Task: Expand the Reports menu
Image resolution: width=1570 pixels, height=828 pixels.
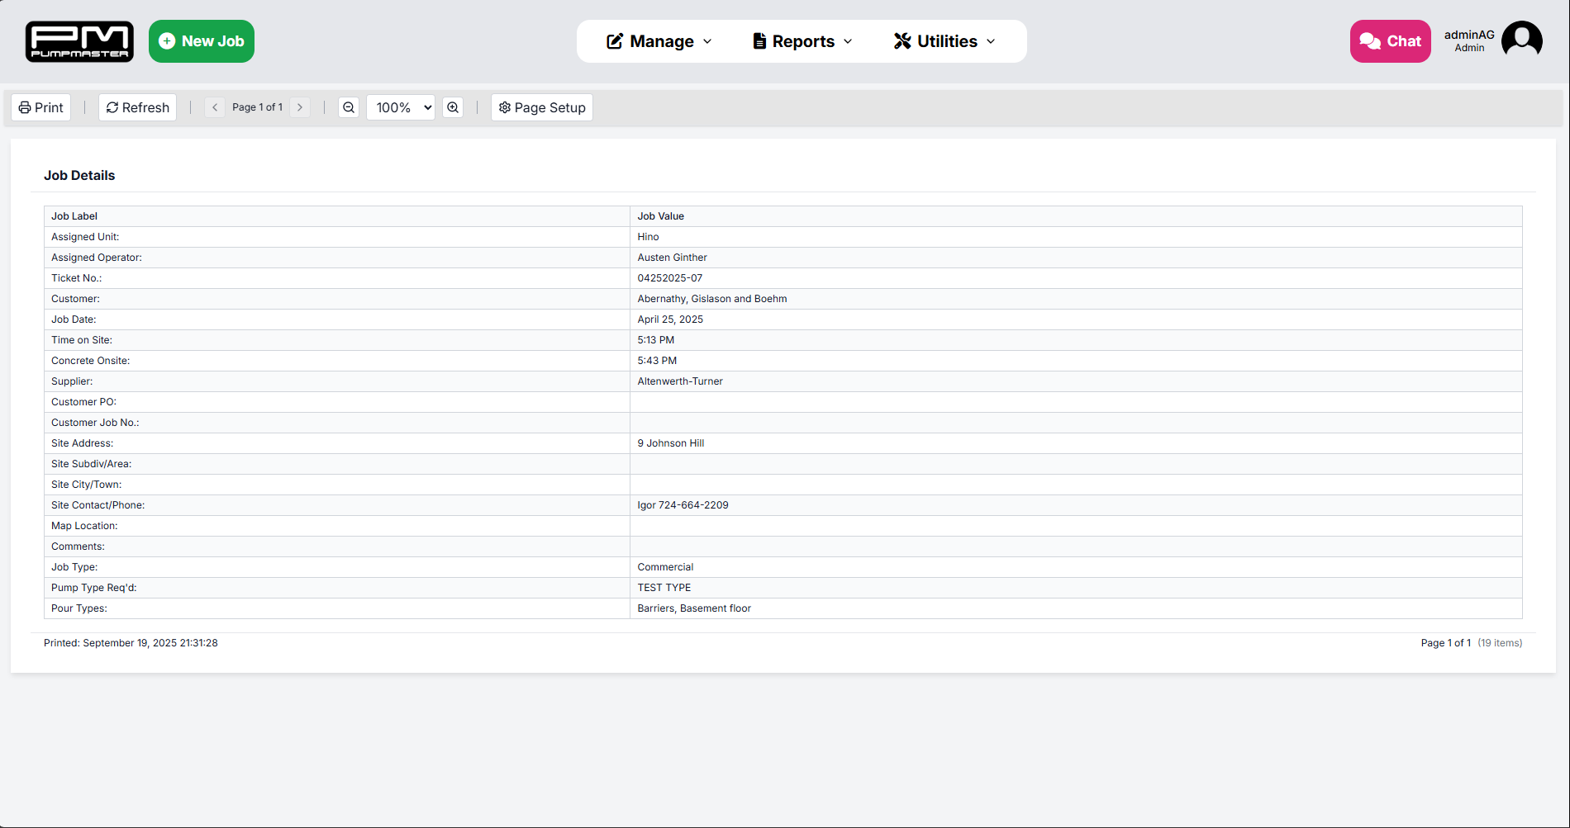Action: click(802, 41)
